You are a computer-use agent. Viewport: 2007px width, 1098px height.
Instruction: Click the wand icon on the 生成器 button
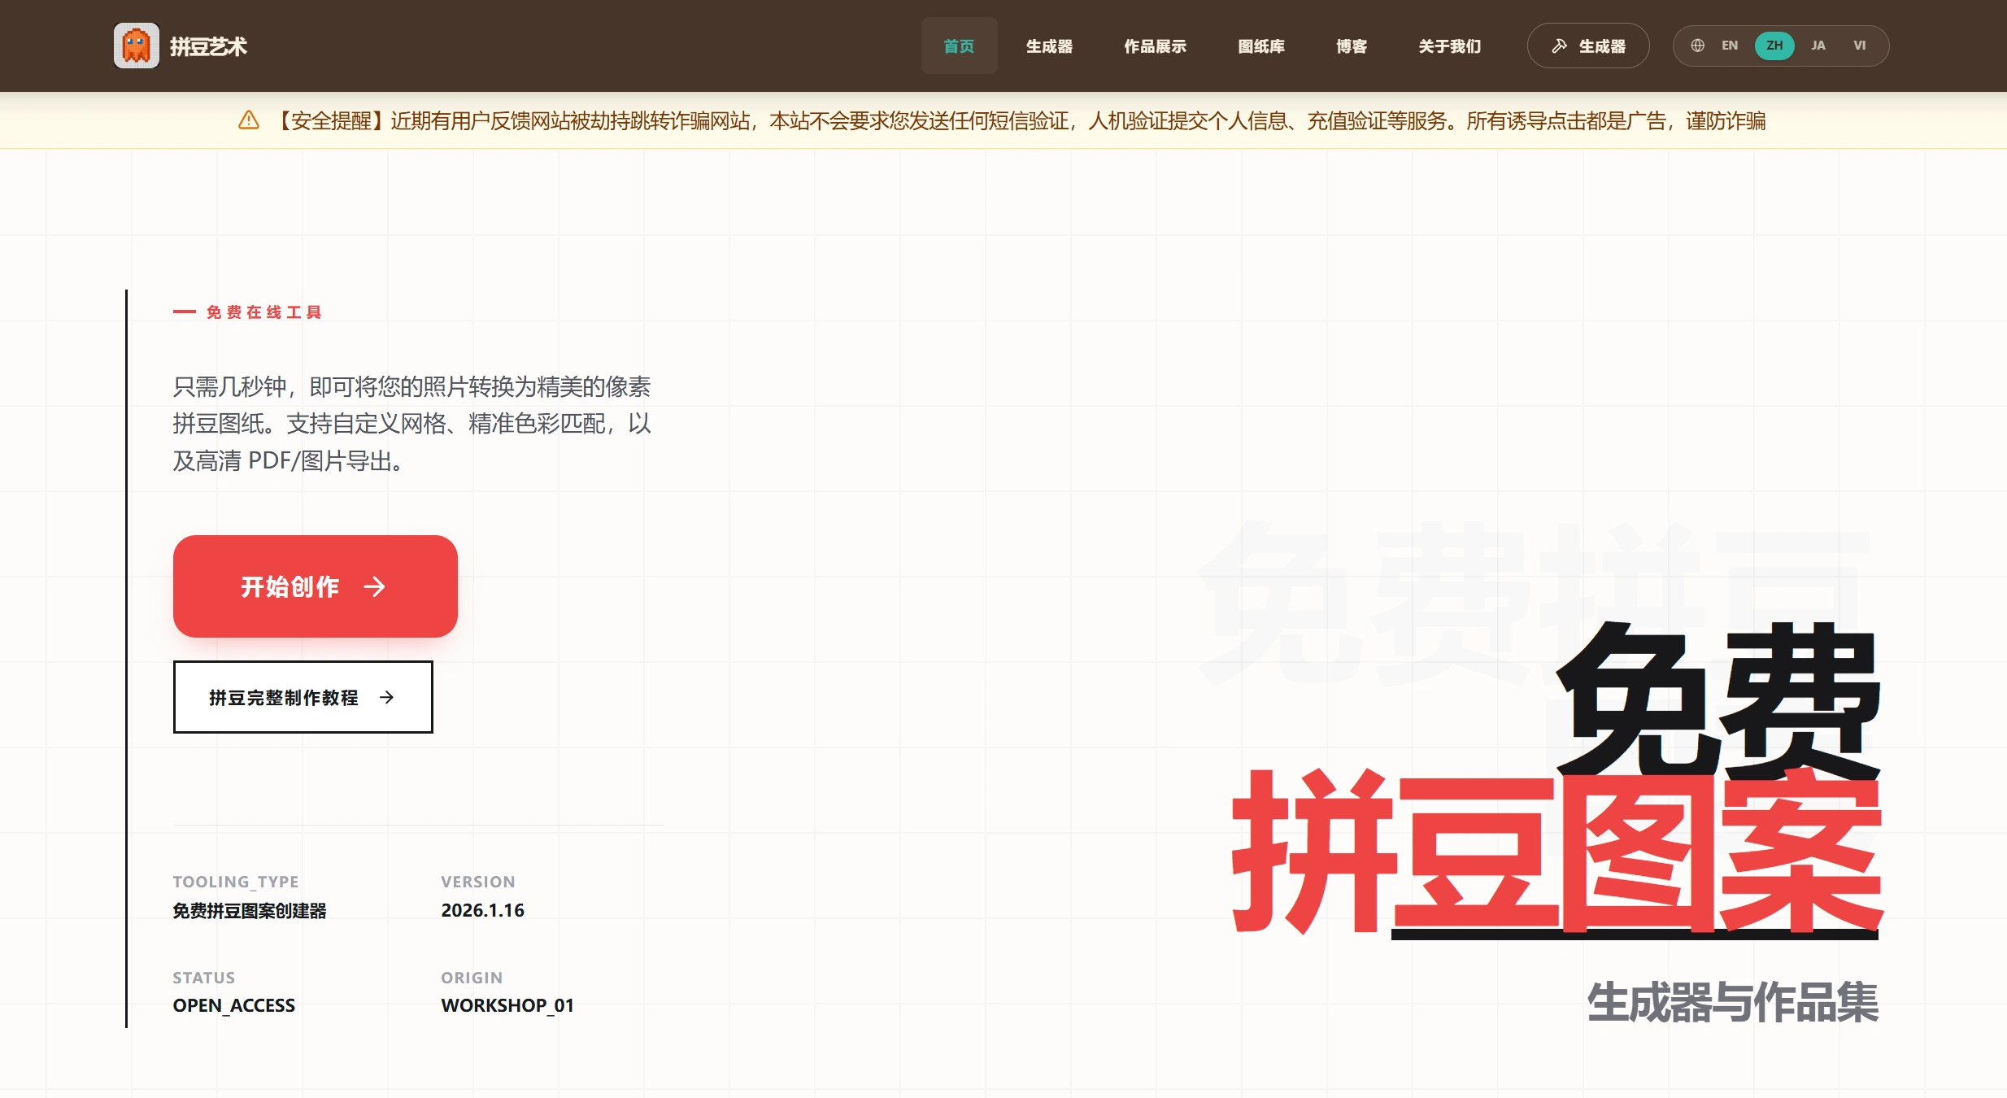click(1559, 46)
